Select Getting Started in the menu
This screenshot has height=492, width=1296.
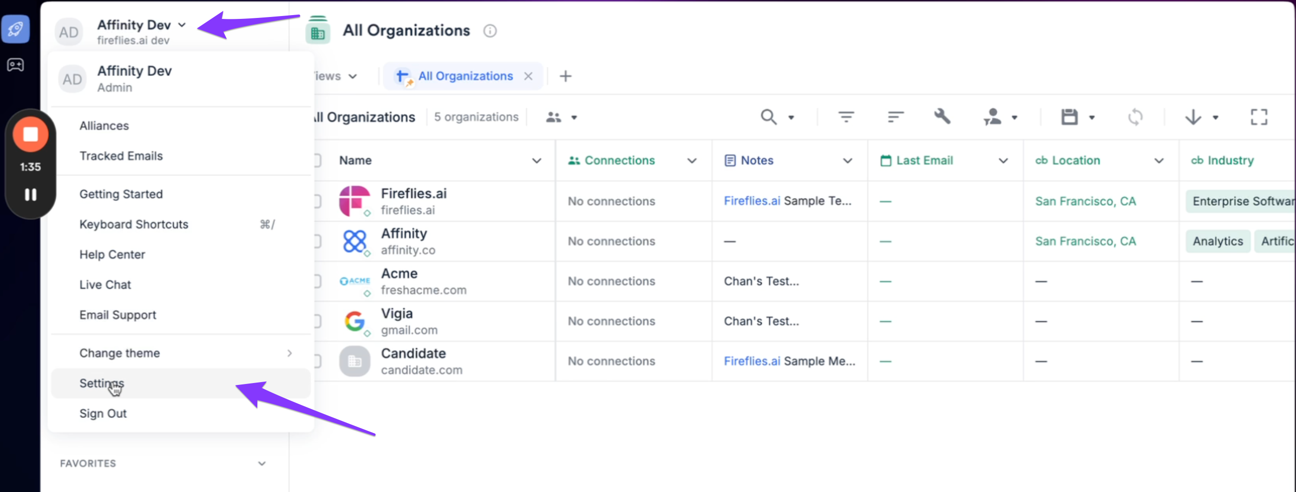tap(121, 194)
